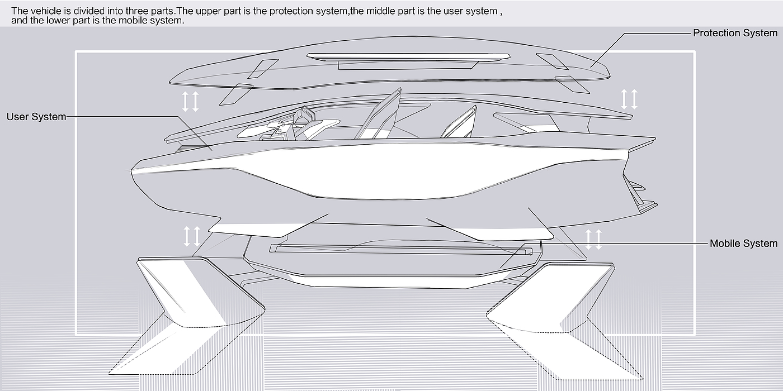Select the small left-front roof window panel
The width and height of the screenshot is (783, 391).
[263, 68]
